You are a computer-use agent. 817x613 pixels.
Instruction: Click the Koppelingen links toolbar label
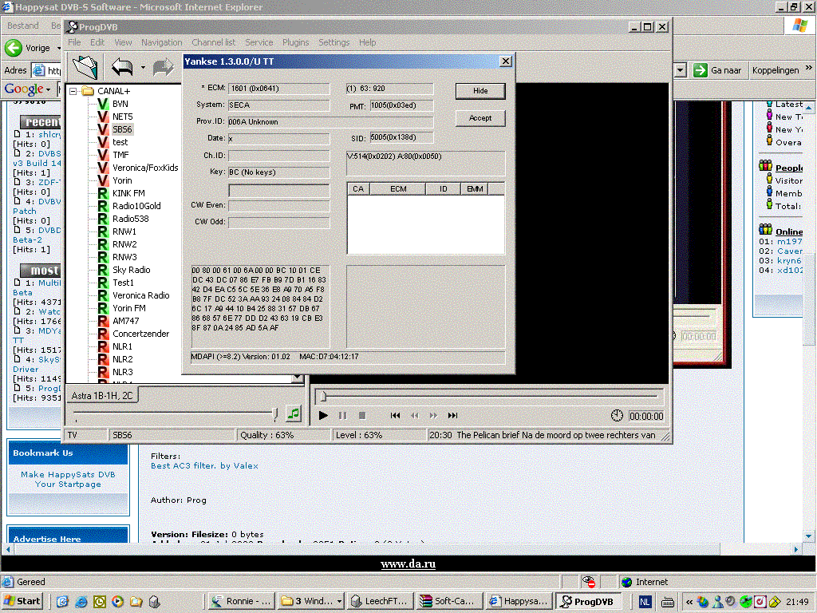(x=776, y=70)
